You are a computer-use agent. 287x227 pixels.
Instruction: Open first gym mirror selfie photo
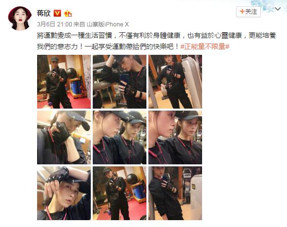(x=64, y=82)
